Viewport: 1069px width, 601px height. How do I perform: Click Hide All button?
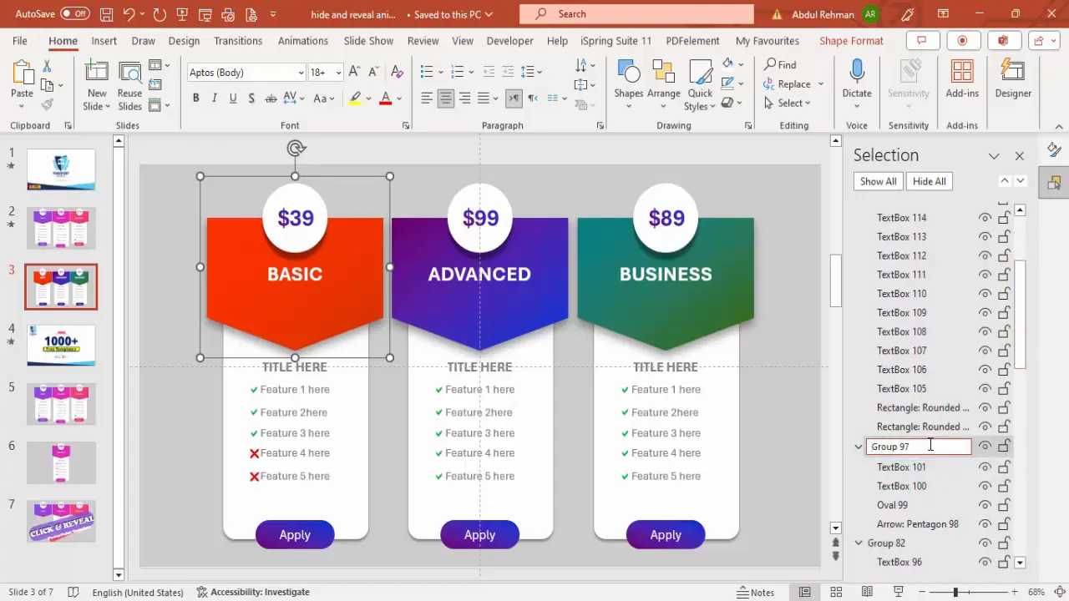[930, 181]
